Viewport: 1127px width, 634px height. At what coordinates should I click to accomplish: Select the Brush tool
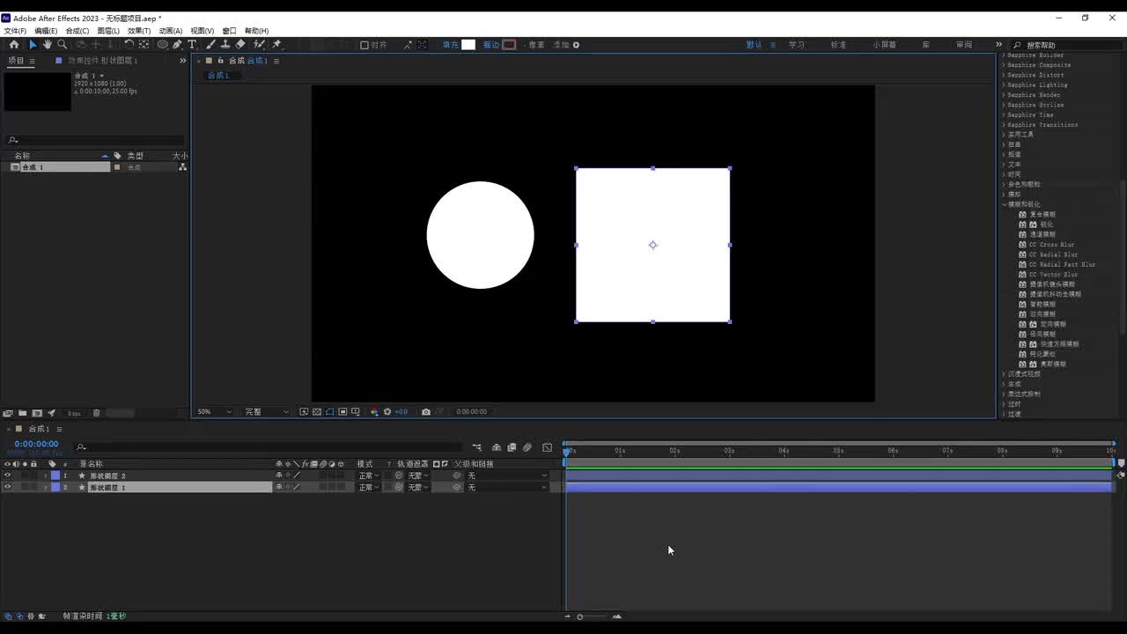tap(210, 44)
